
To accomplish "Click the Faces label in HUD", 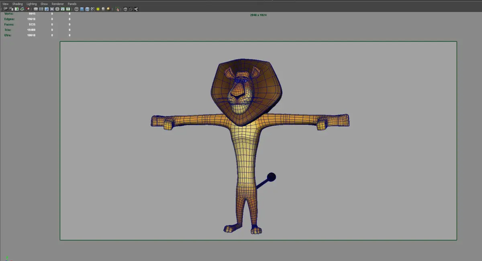I will pyautogui.click(x=9, y=24).
